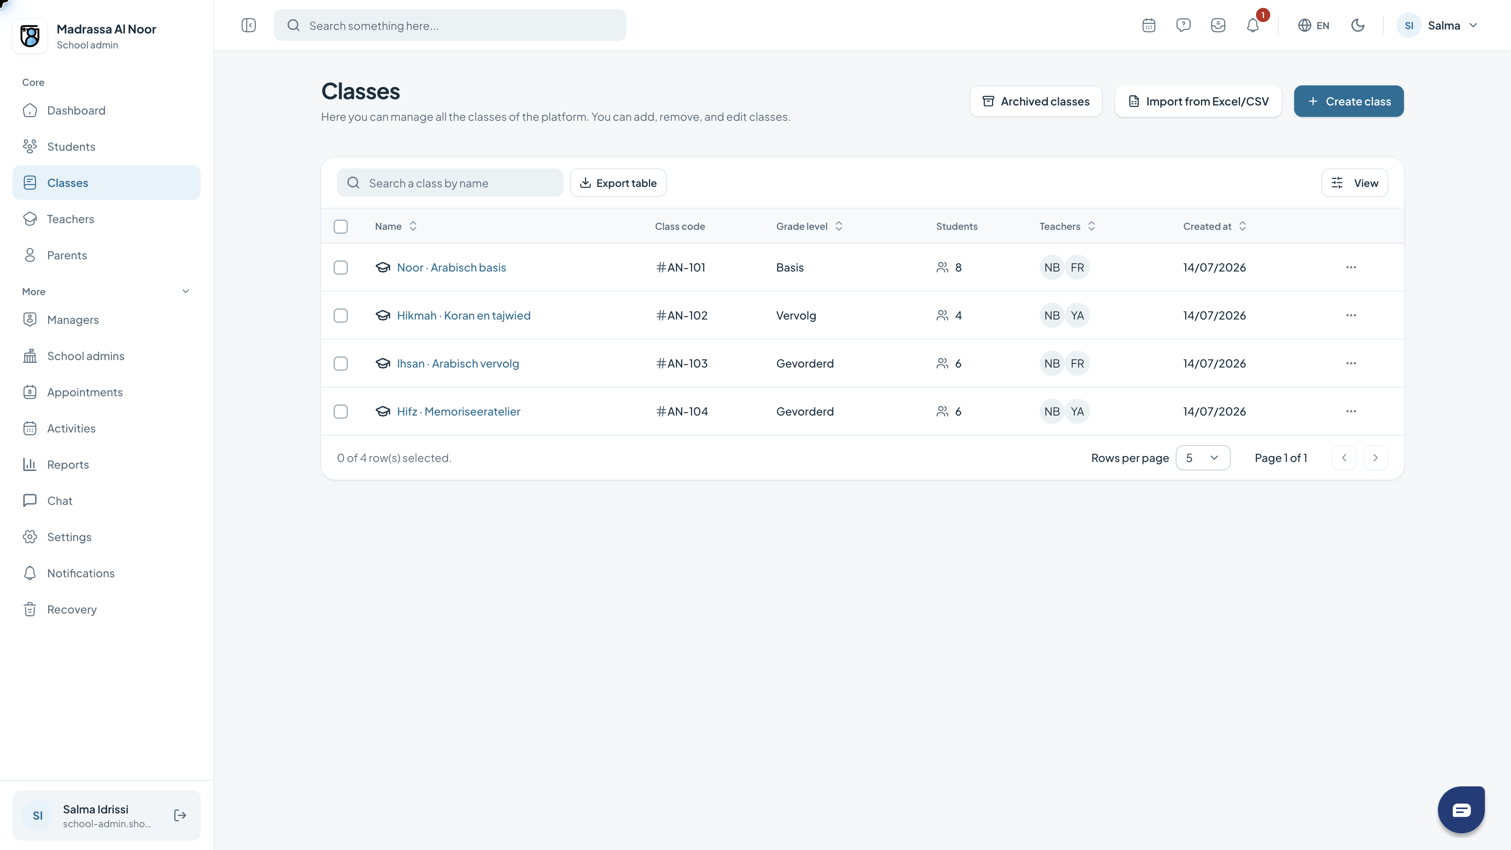Open notifications bell with red badge
This screenshot has width=1511, height=850.
(1253, 25)
